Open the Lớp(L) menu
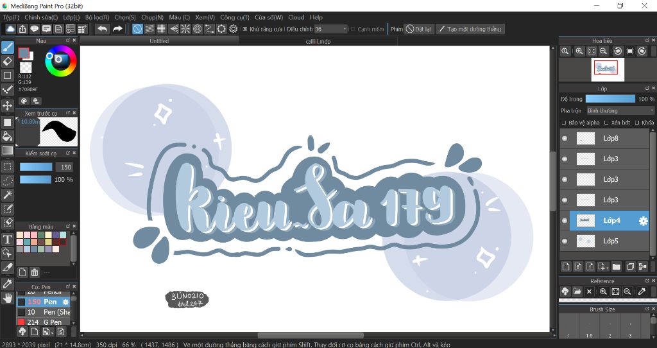This screenshot has height=348, width=657. pyautogui.click(x=71, y=17)
